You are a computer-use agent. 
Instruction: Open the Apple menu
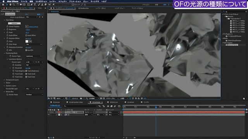tap(3, 2)
